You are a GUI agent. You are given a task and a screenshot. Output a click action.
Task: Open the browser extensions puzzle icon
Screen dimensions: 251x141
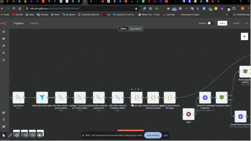click(x=234, y=9)
